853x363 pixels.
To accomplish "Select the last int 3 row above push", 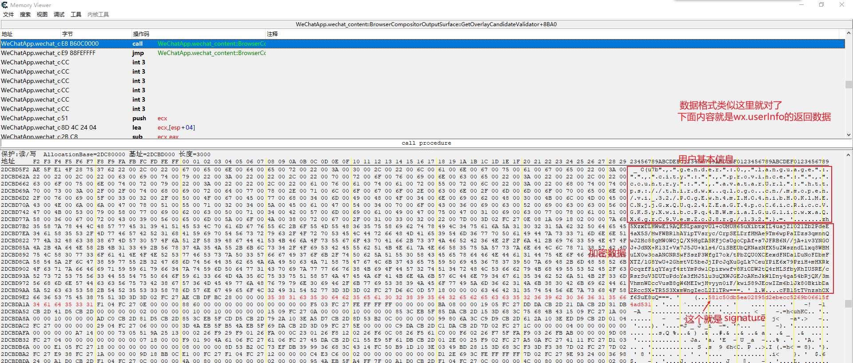I will pos(423,109).
